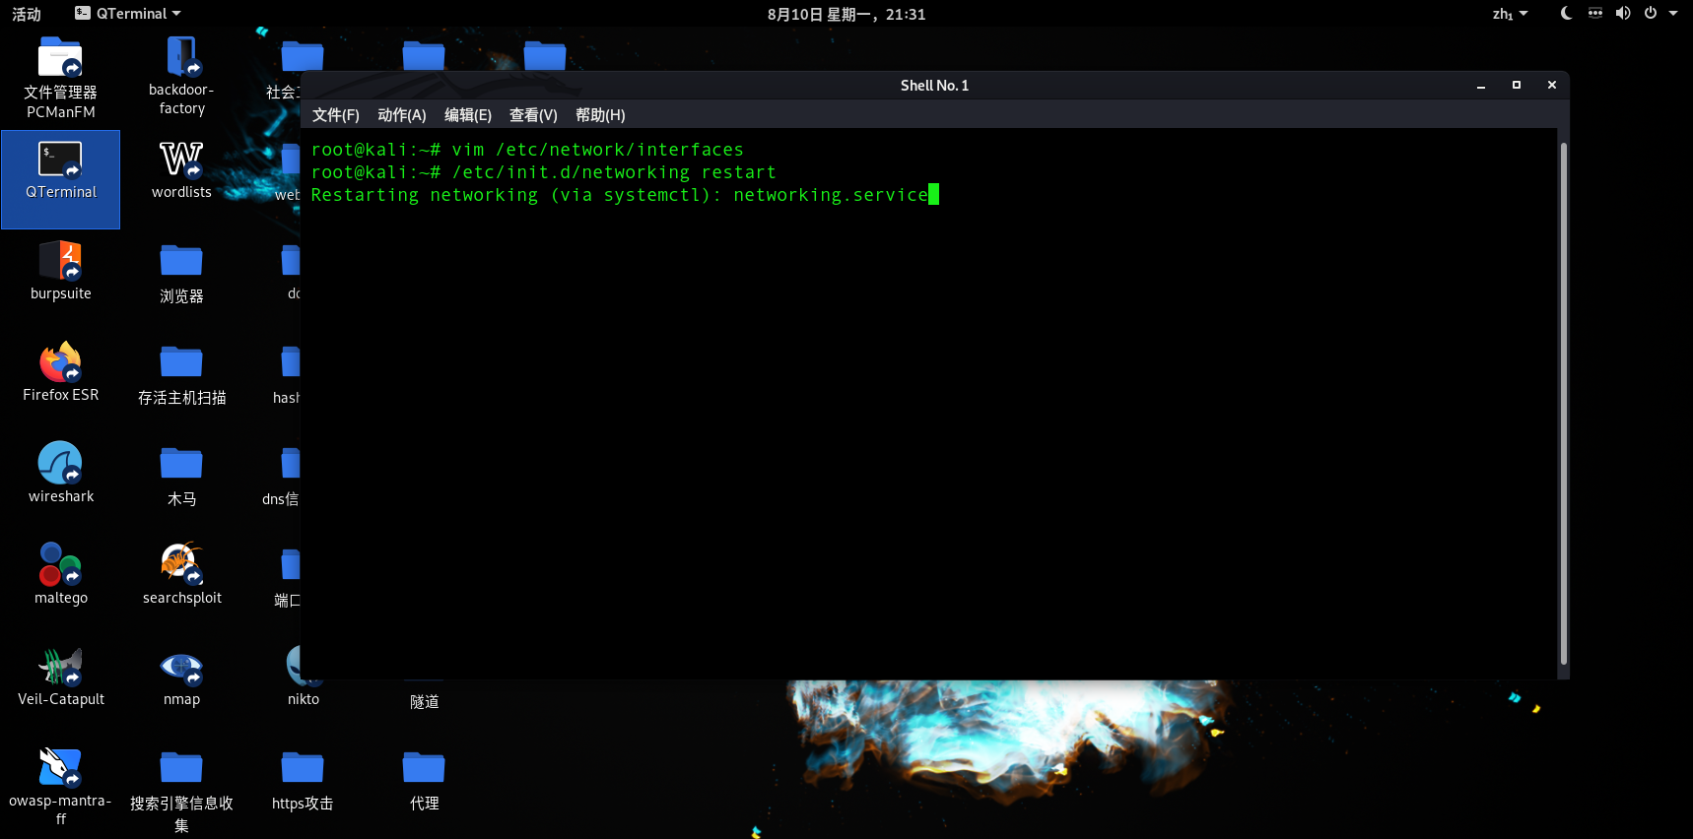This screenshot has height=839, width=1693.
Task: Launch owasp-mantra-ff desktop icon
Action: [60, 787]
